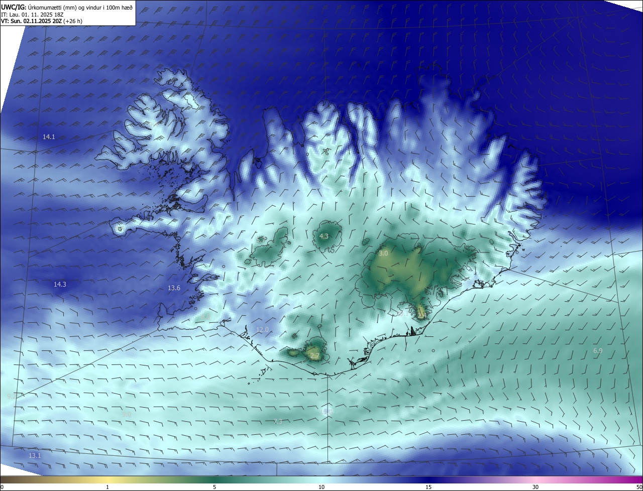This screenshot has width=643, height=491.
Task: Click the '30' tick label on the colour bar
Action: pos(535,487)
